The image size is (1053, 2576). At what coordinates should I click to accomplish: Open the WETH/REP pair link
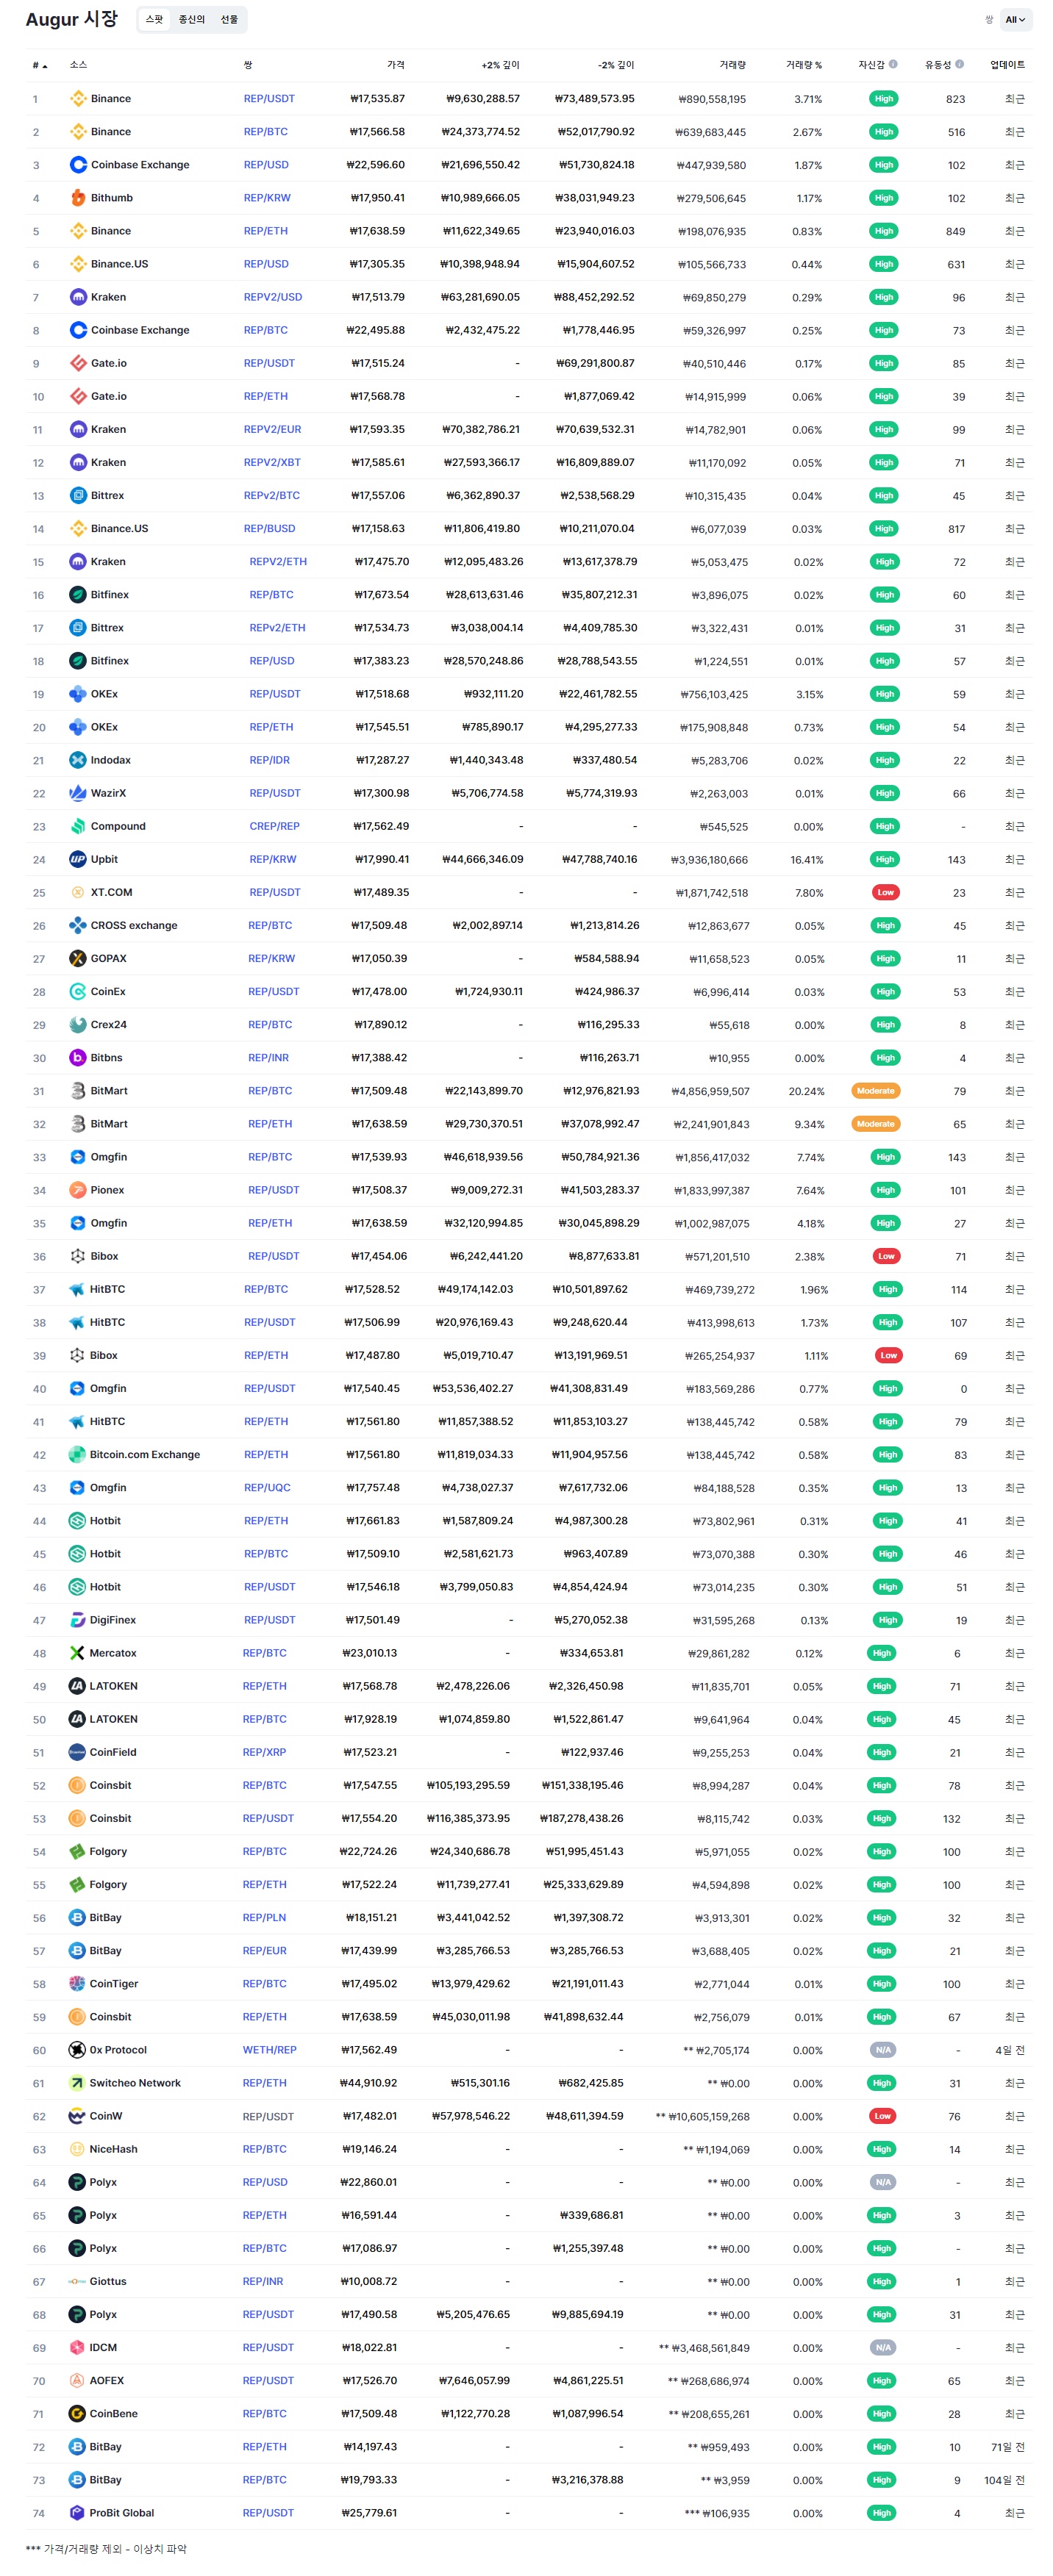269,2049
